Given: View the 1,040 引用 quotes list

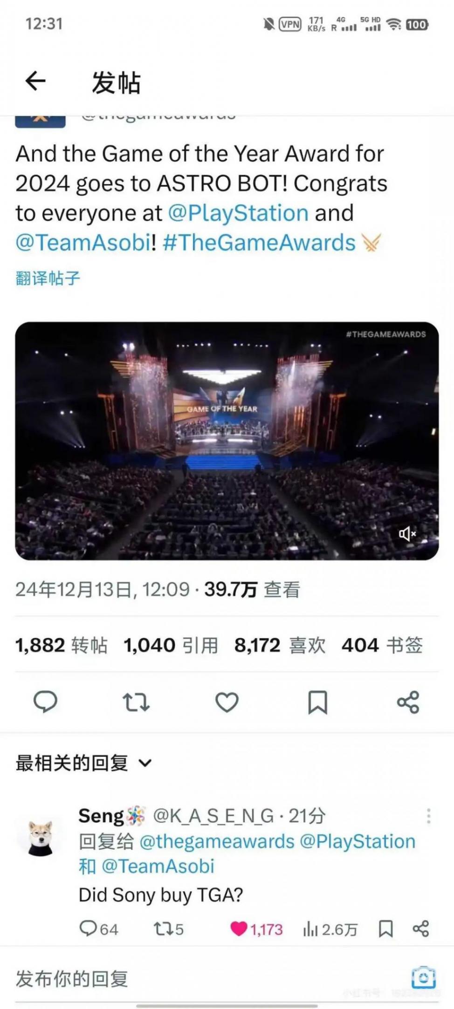Looking at the screenshot, I should click(x=171, y=645).
